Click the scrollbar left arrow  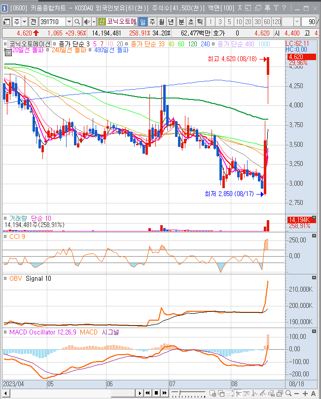point(5,393)
